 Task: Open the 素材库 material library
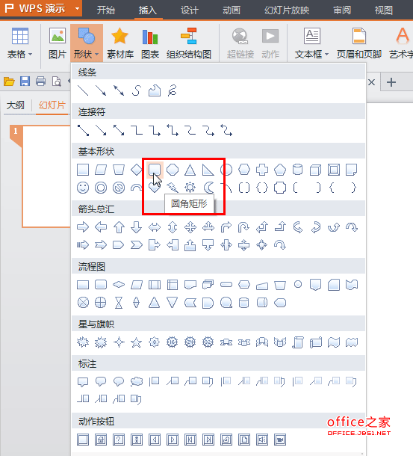pyautogui.click(x=120, y=43)
